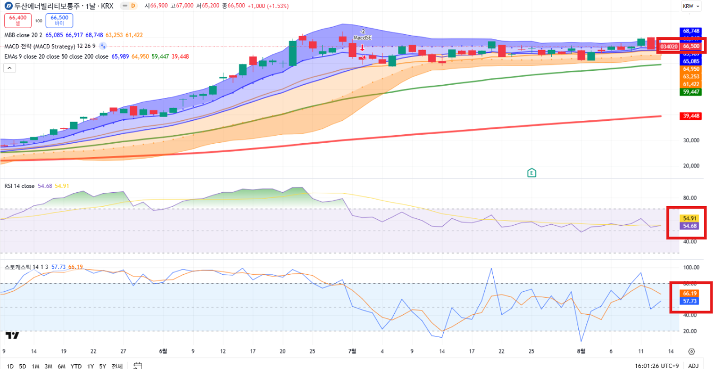
Task: Set the time range to YTD
Action: coord(76,366)
